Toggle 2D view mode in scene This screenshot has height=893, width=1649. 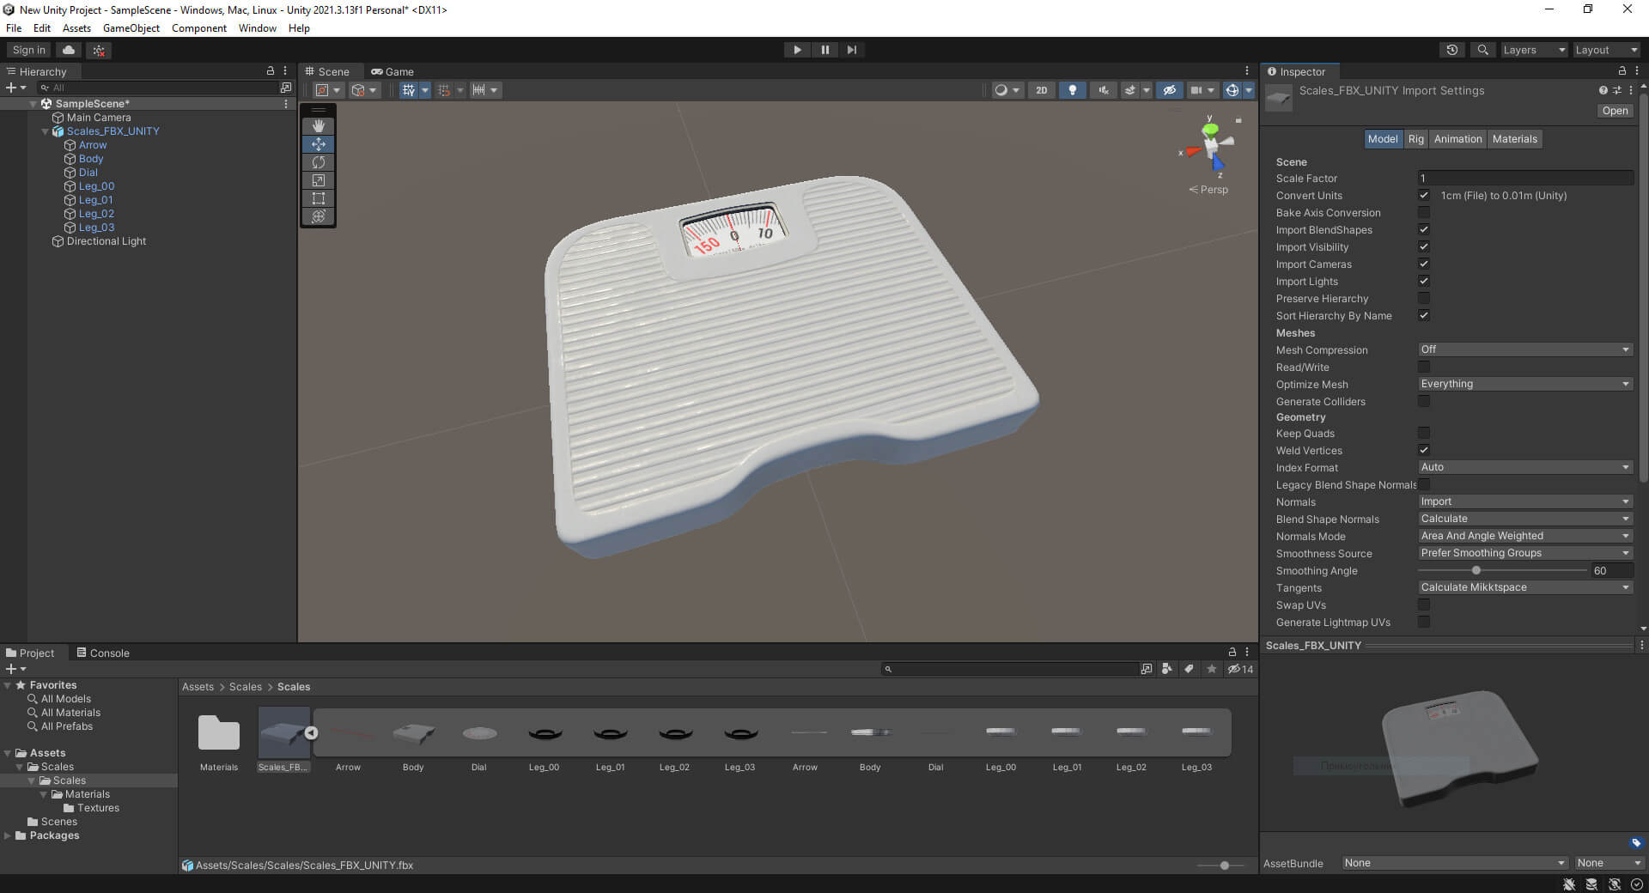(x=1041, y=90)
